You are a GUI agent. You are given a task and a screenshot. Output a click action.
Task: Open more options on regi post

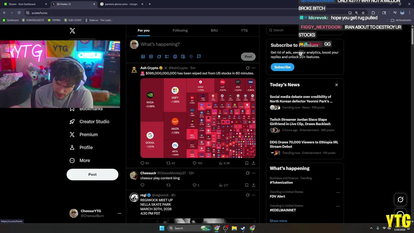click(254, 195)
